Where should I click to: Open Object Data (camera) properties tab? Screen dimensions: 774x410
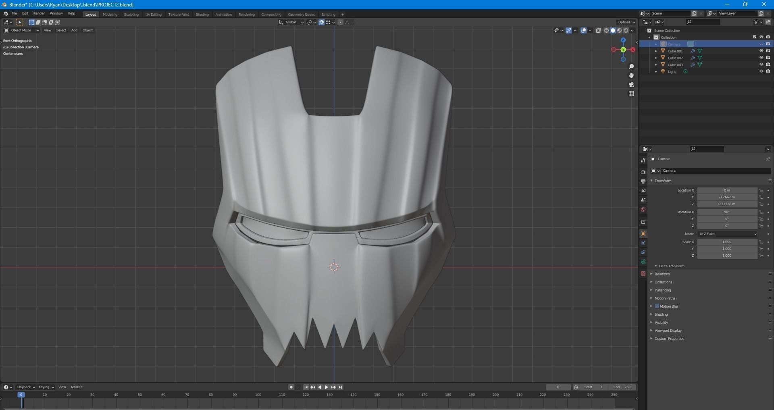(x=643, y=262)
